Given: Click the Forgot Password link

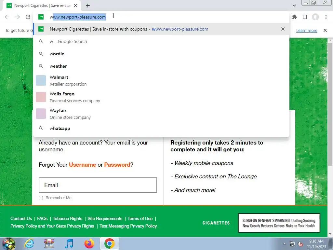Looking at the screenshot, I should 117,165.
